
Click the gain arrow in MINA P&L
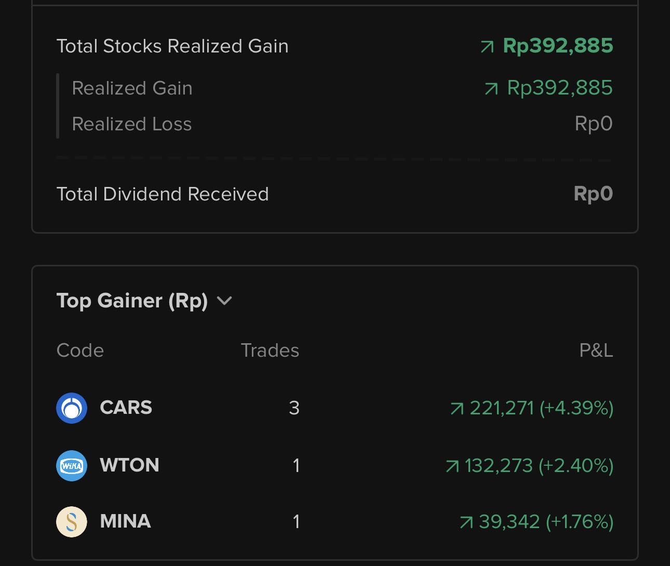(466, 522)
